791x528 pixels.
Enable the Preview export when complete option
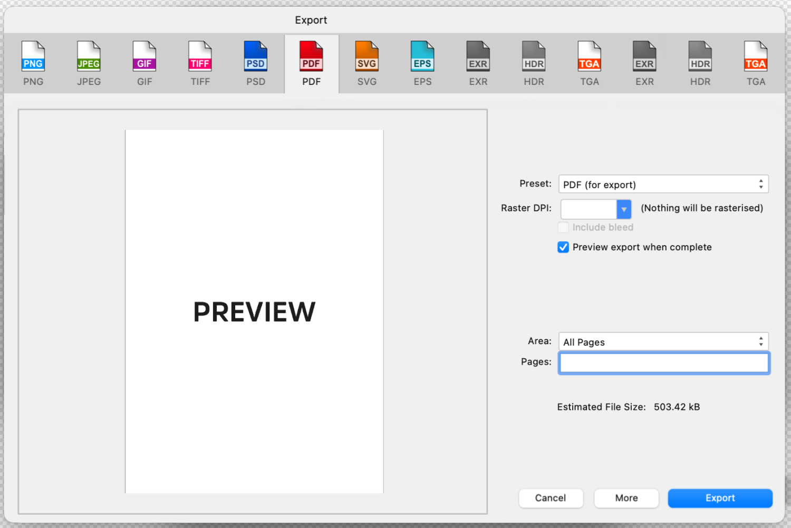click(x=563, y=247)
